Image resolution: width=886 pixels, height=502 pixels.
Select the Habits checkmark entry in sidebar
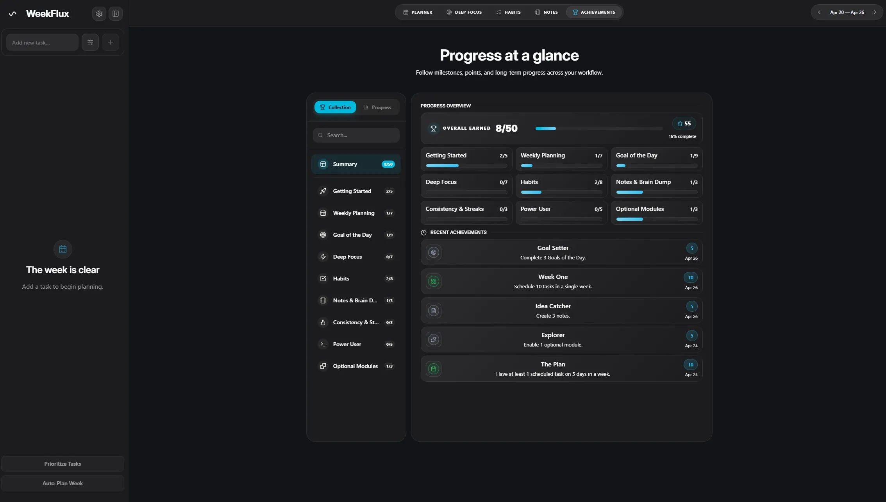pos(323,278)
